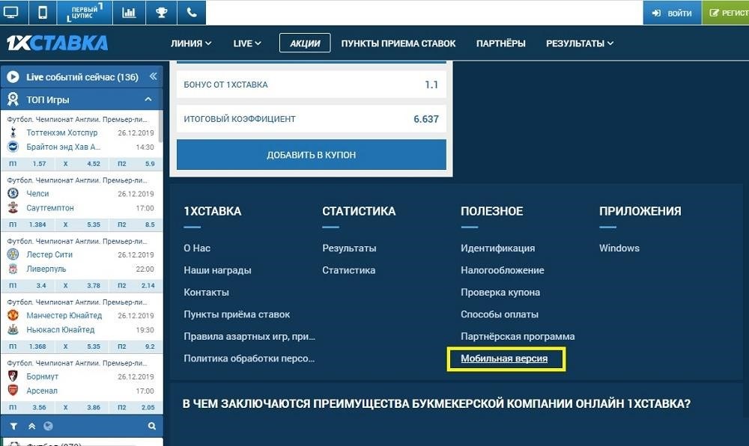This screenshot has width=749, height=446.
Task: Click the Leicester City team crest
Action: [x=13, y=254]
